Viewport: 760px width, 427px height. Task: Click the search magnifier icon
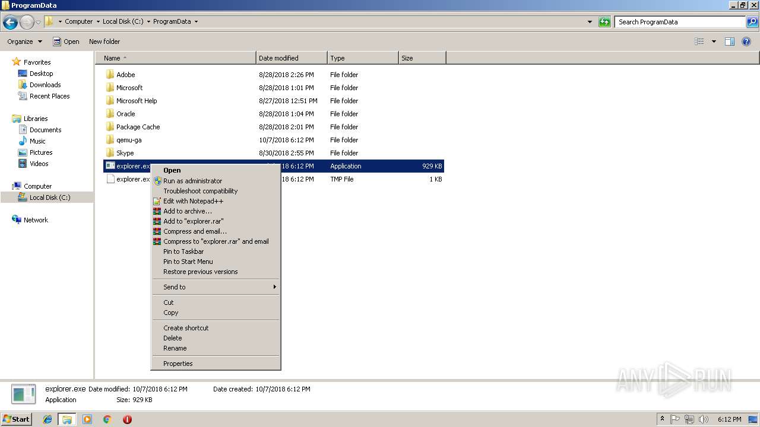(x=752, y=22)
